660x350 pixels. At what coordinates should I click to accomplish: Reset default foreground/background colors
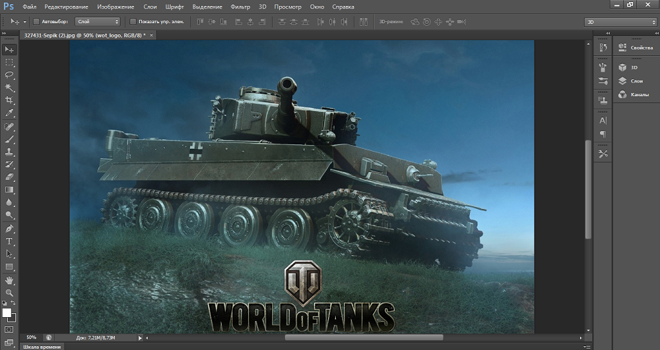point(5,303)
